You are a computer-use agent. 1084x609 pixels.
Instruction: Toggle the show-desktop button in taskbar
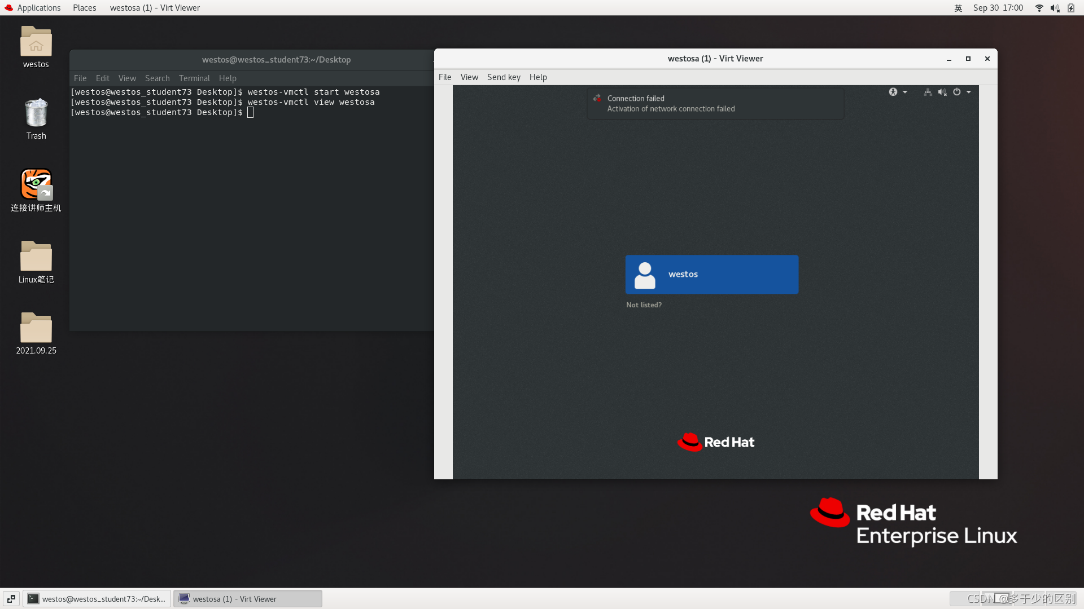[x=11, y=599]
